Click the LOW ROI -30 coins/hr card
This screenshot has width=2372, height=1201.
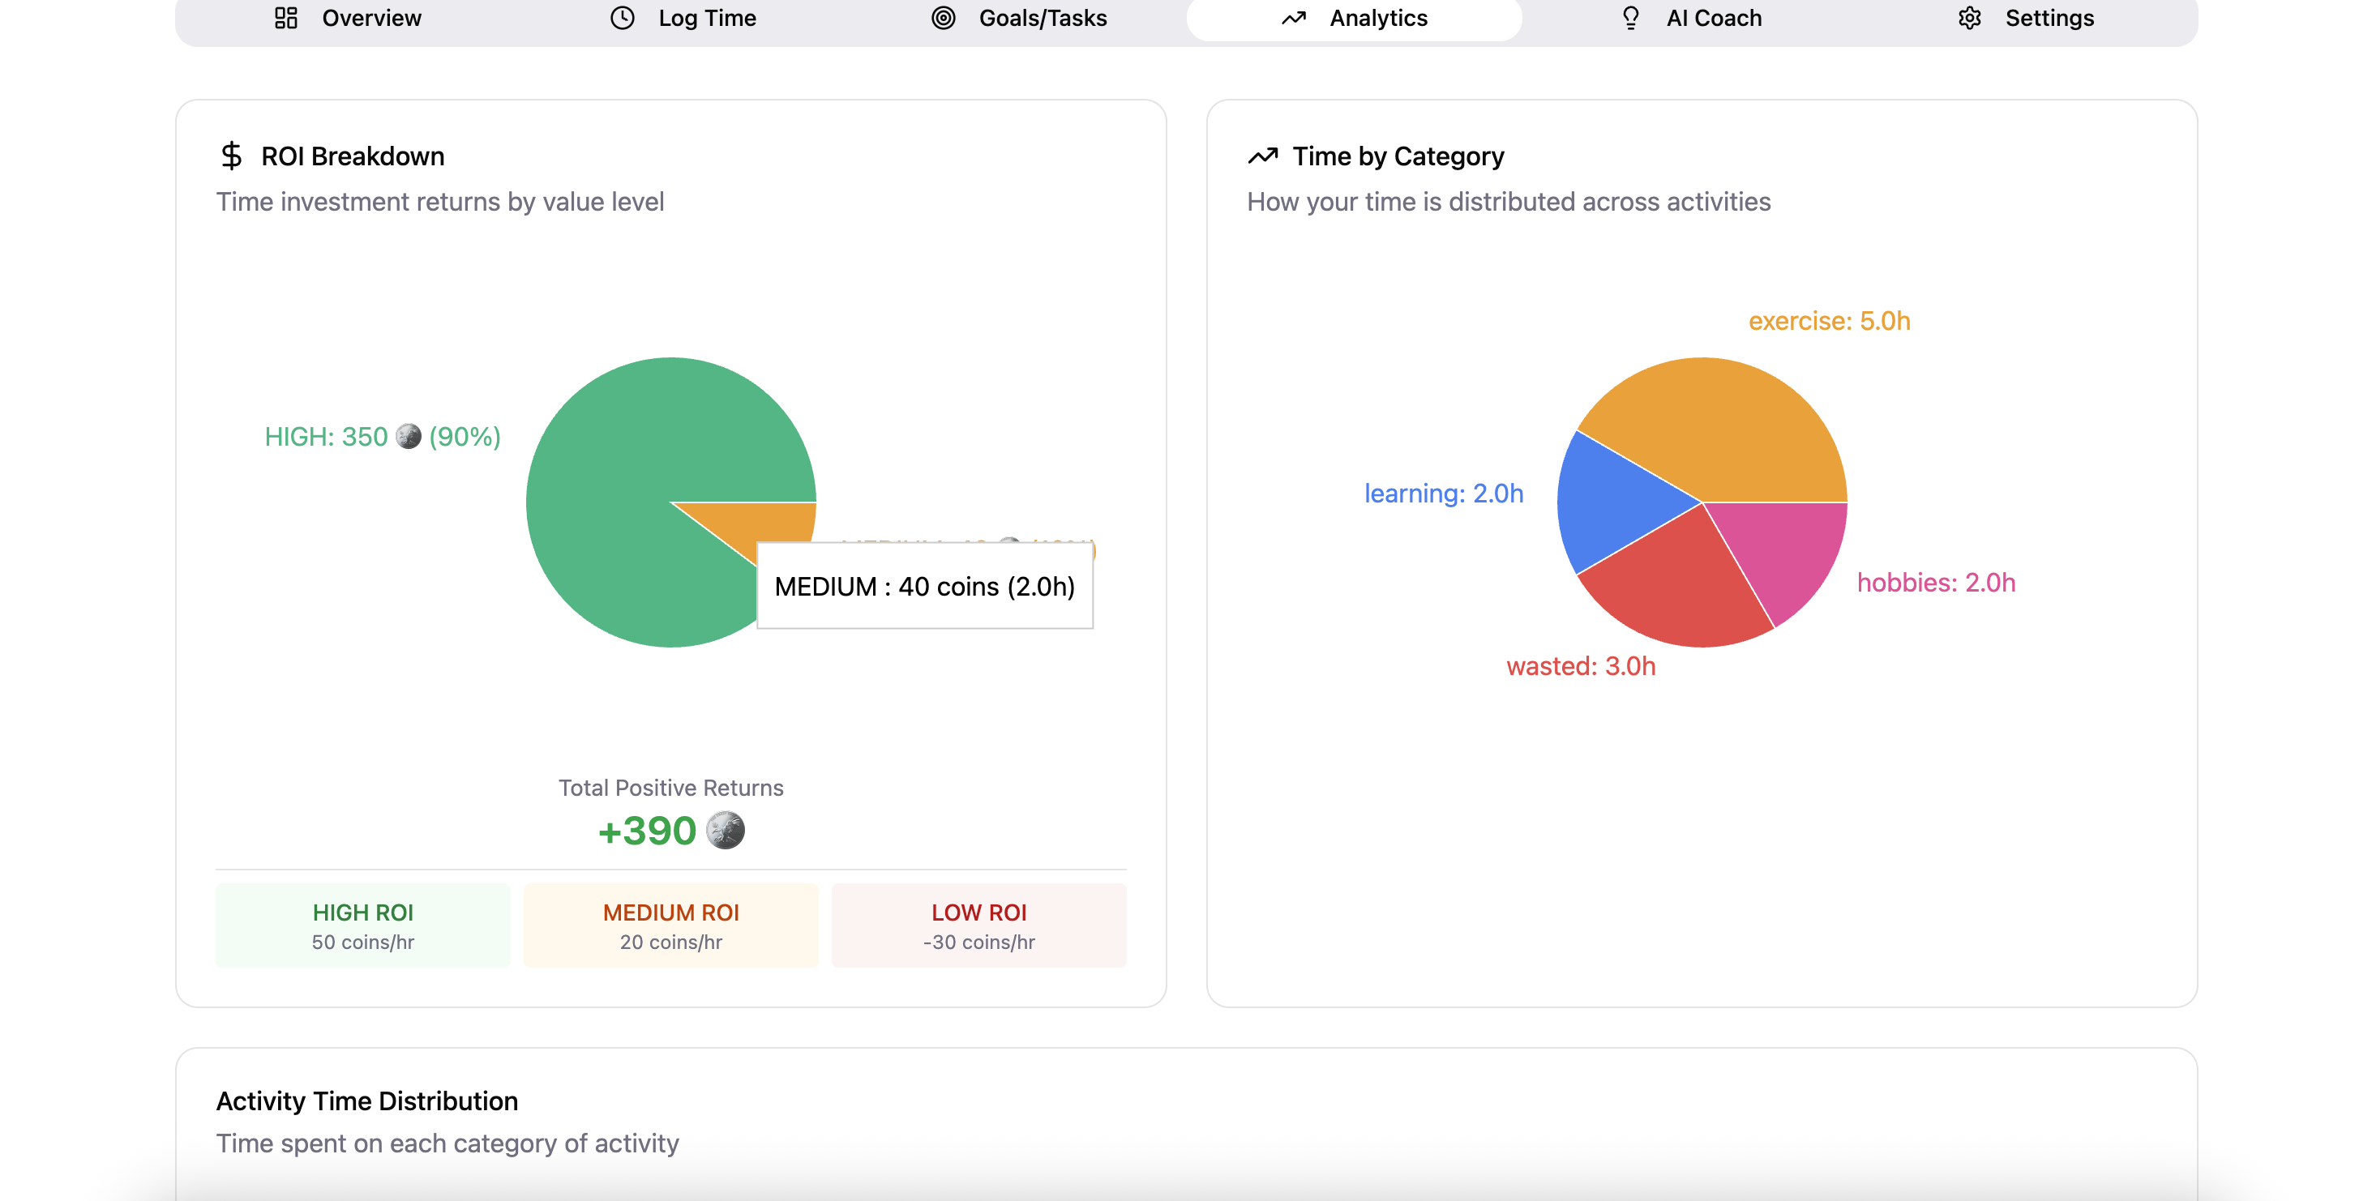978,925
